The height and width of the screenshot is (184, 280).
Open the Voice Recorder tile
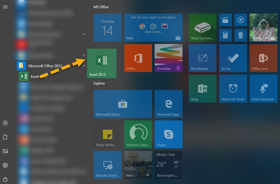tap(264, 89)
